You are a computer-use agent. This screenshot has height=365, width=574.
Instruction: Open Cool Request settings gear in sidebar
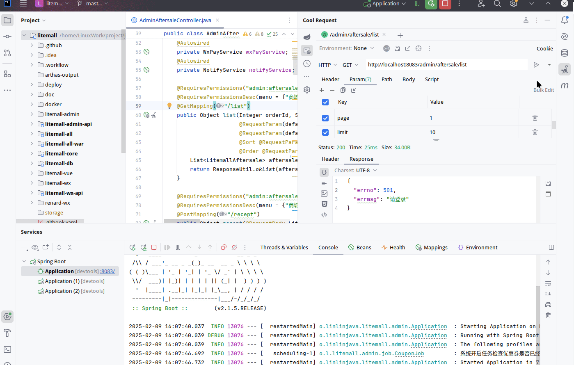pos(307,90)
